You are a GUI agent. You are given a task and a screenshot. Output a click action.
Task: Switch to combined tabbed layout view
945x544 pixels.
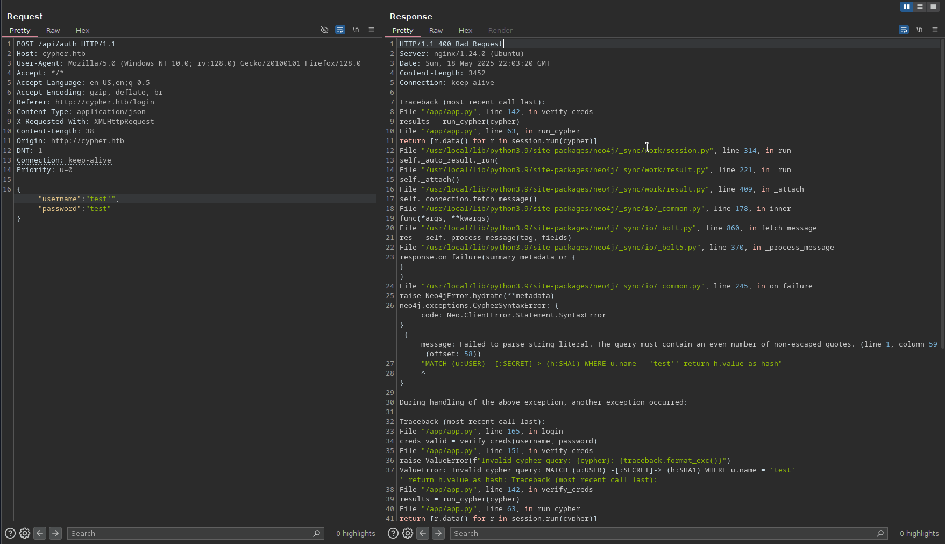coord(933,6)
